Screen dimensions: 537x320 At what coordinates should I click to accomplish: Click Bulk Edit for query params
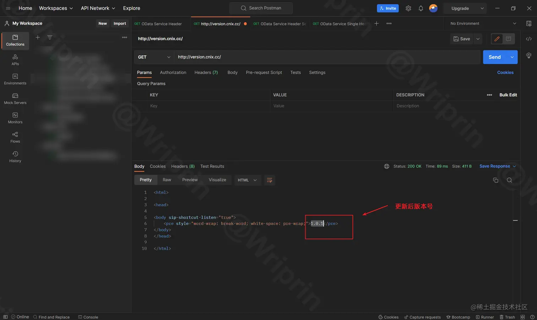click(x=508, y=95)
